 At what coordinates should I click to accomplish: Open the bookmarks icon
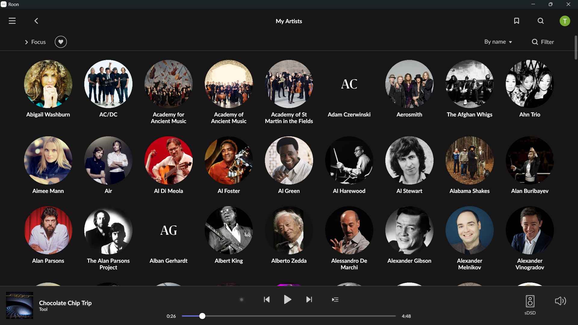(517, 21)
